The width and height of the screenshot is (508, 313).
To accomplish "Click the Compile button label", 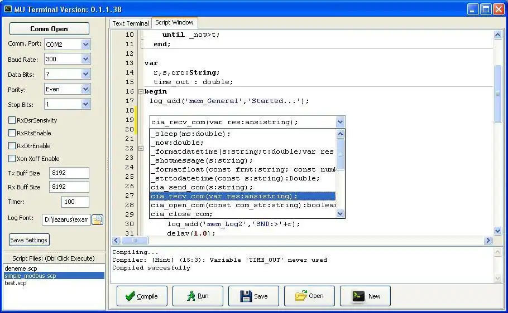I will click(147, 296).
